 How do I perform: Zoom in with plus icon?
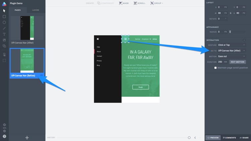point(4,125)
